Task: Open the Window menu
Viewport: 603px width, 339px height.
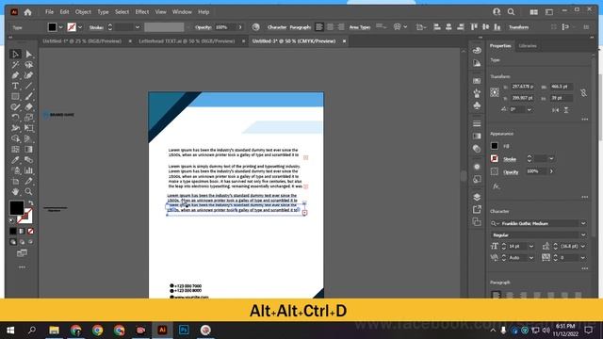Action: [x=182, y=12]
